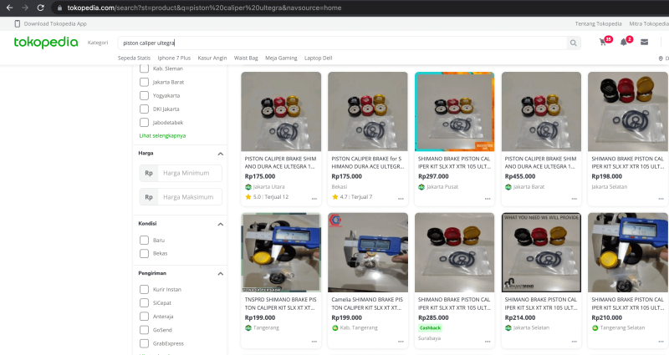
Task: Click the search magnifier icon
Action: pos(574,43)
